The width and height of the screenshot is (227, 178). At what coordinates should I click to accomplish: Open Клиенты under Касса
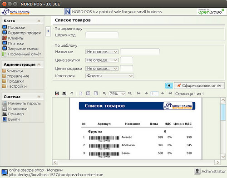tap(14, 38)
